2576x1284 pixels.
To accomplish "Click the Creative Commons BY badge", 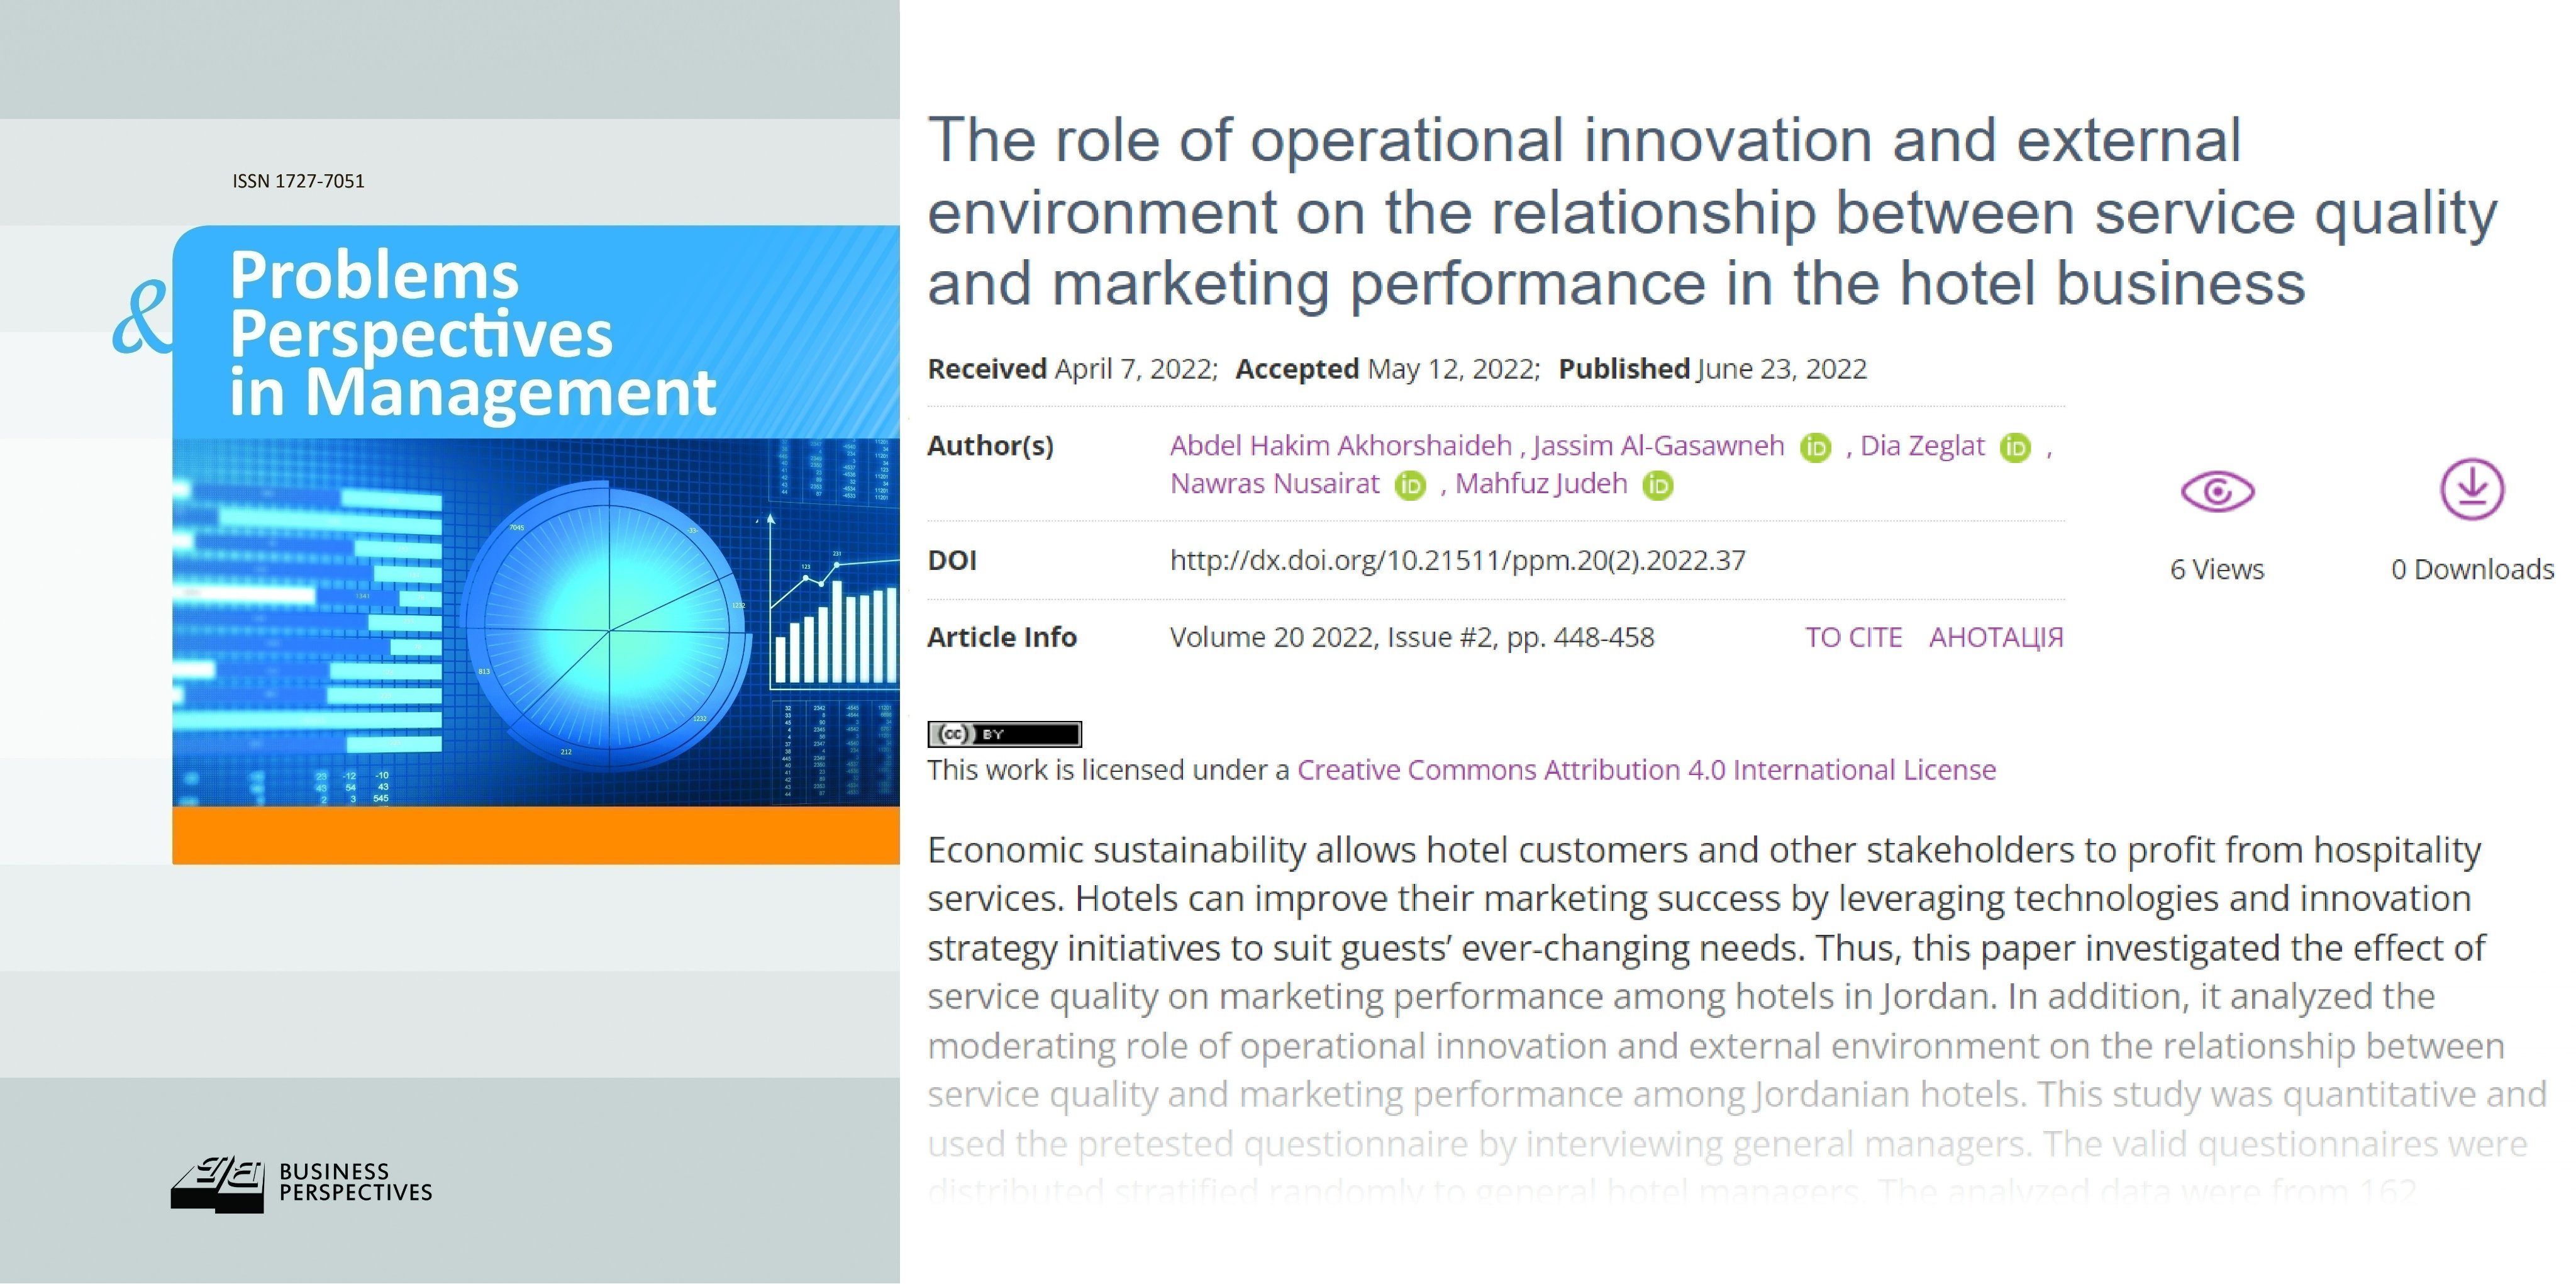I will tap(1004, 734).
